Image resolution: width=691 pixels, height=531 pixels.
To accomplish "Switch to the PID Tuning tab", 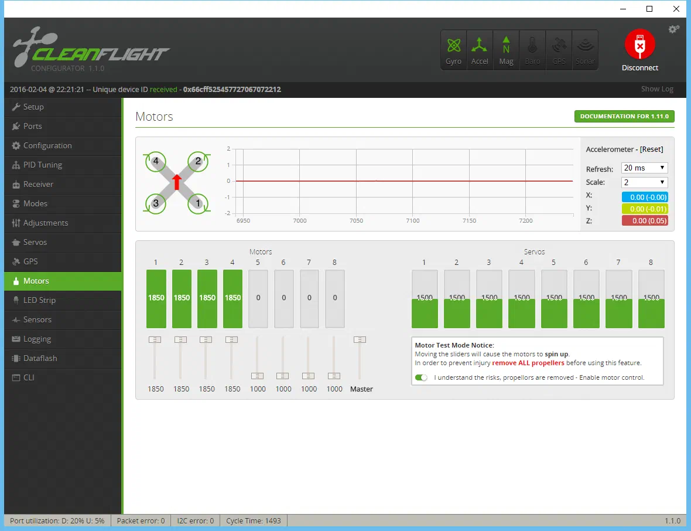I will click(x=63, y=165).
